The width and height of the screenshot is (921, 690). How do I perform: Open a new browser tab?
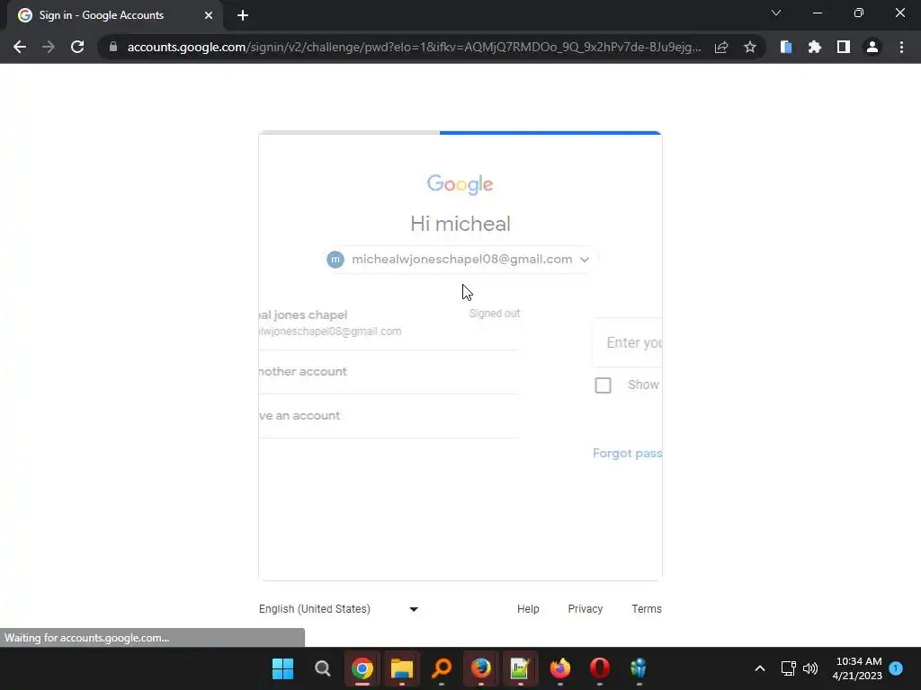coord(243,15)
